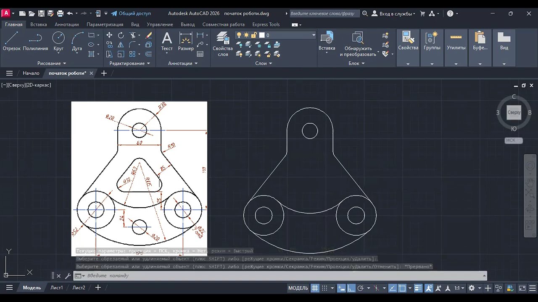Click Вход в службы sign-in button
Screen dimensions: 538x302
[393, 13]
